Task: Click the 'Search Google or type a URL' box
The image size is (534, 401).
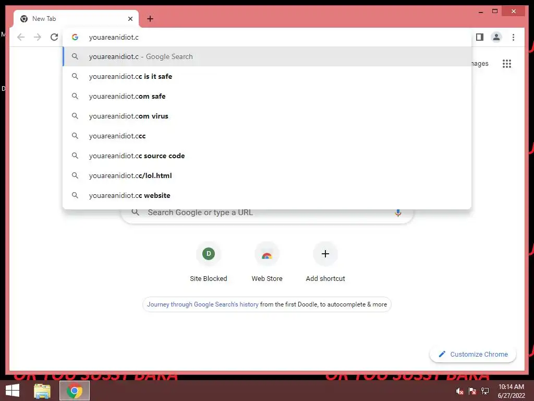Action: 267,214
